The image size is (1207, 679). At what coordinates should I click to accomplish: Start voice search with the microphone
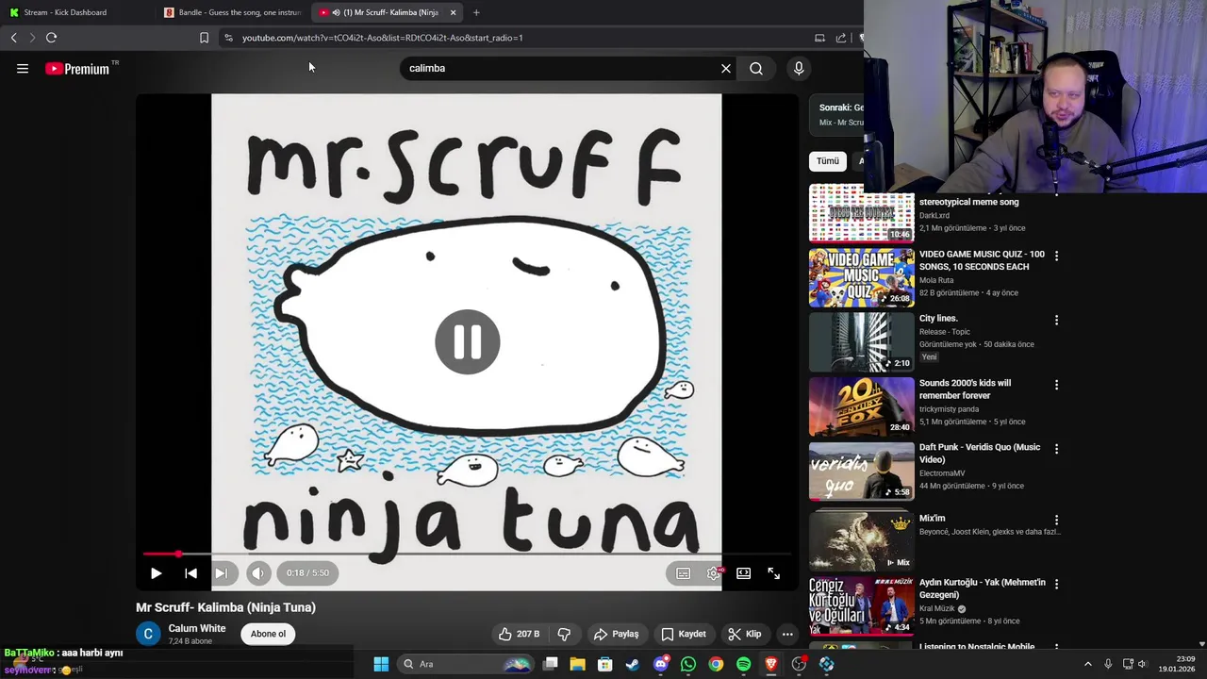[799, 68]
